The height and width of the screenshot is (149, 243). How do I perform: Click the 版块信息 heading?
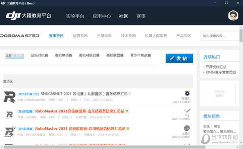(x=211, y=116)
